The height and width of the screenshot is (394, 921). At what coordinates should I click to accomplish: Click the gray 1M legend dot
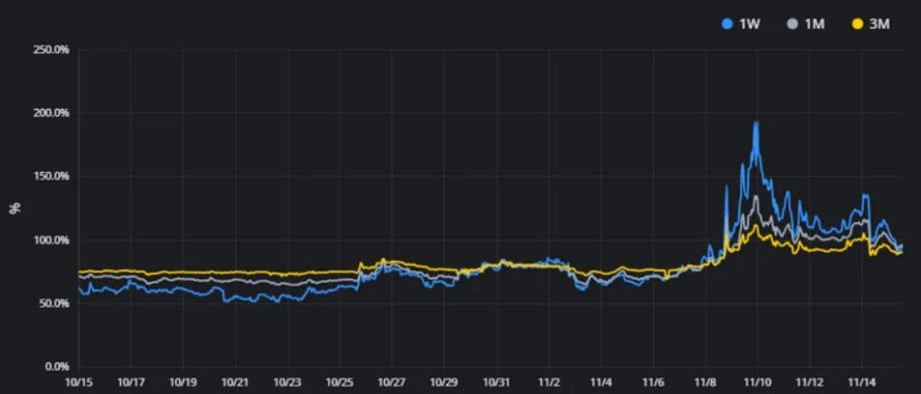[791, 25]
